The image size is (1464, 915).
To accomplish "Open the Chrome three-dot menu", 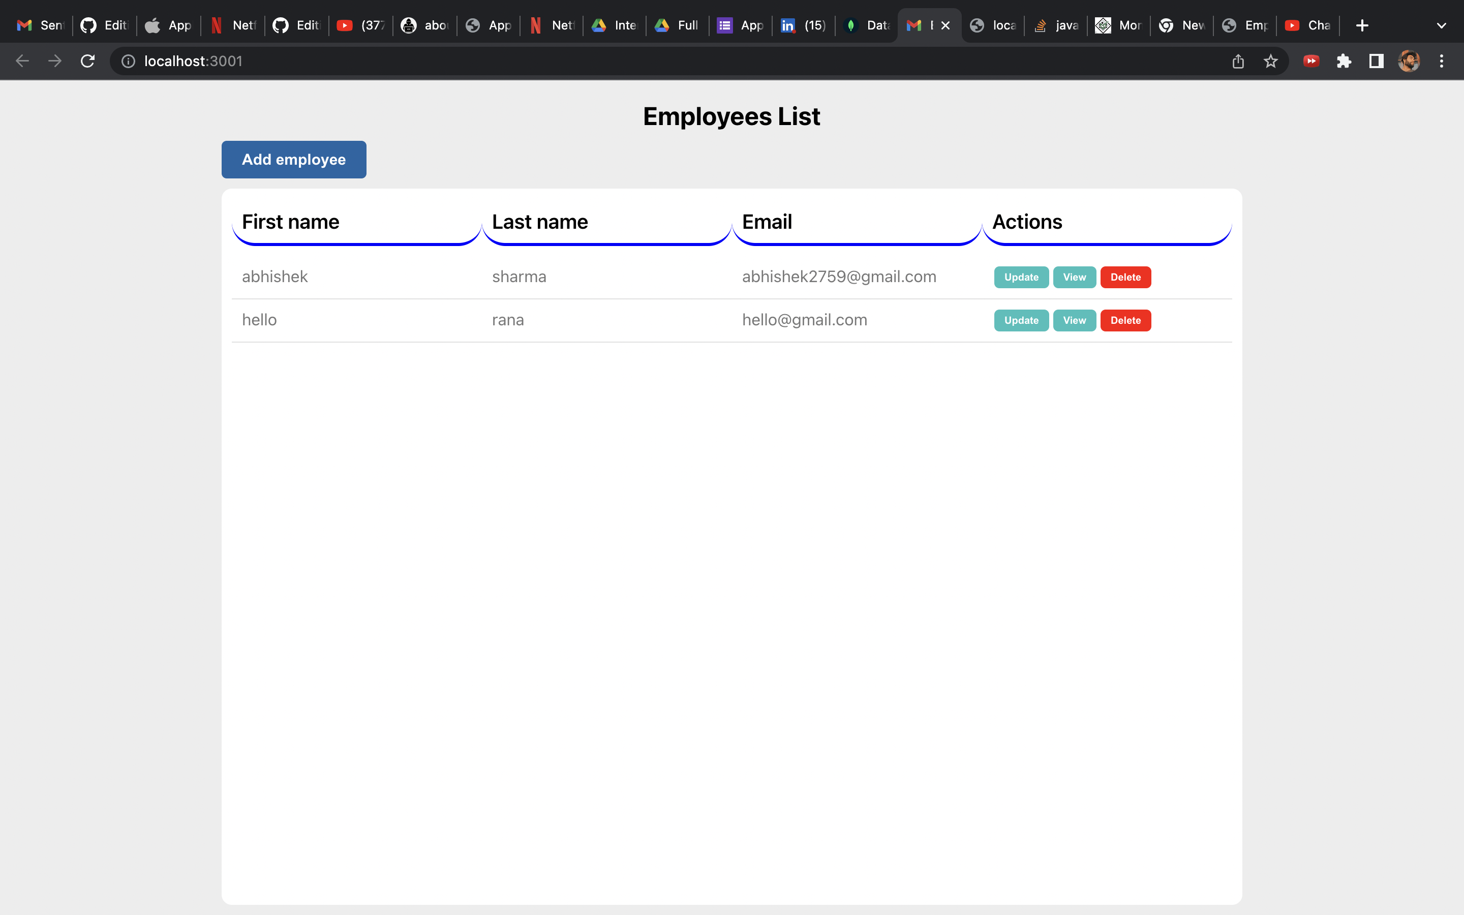I will point(1442,61).
